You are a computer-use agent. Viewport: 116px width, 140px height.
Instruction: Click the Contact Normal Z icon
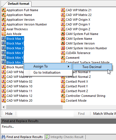(x=63, y=77)
